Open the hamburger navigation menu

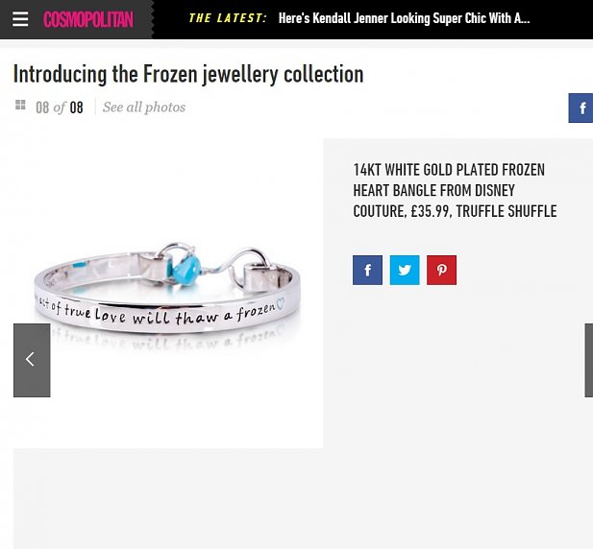(20, 19)
